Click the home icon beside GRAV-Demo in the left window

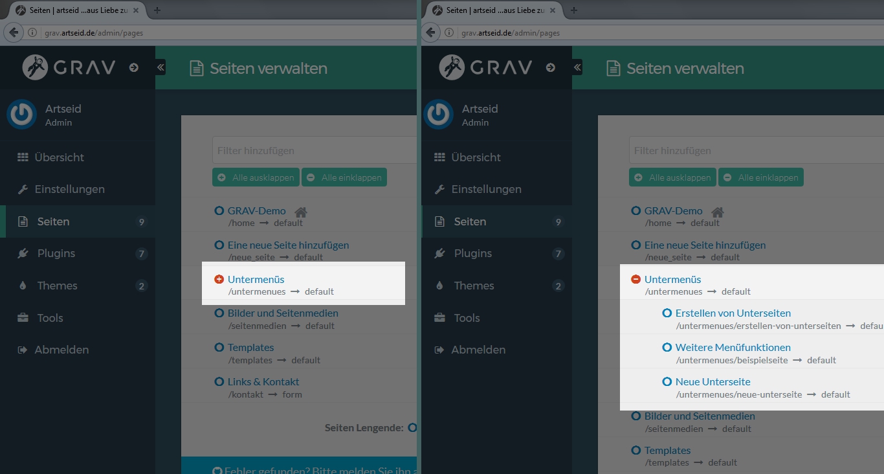(x=300, y=212)
